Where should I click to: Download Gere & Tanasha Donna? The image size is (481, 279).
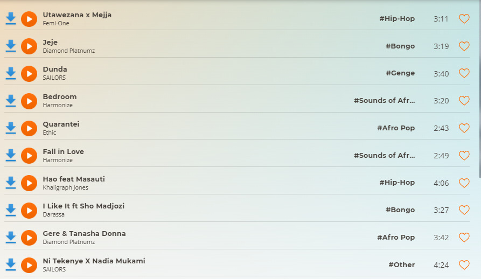click(x=10, y=238)
